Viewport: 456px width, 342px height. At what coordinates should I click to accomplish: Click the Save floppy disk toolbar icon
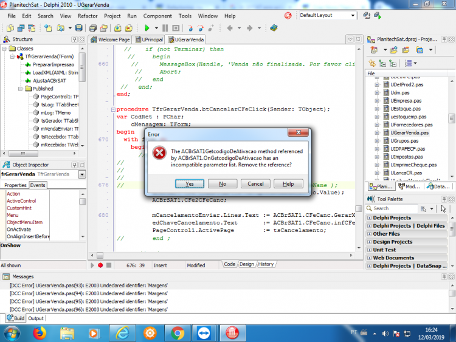click(79, 28)
